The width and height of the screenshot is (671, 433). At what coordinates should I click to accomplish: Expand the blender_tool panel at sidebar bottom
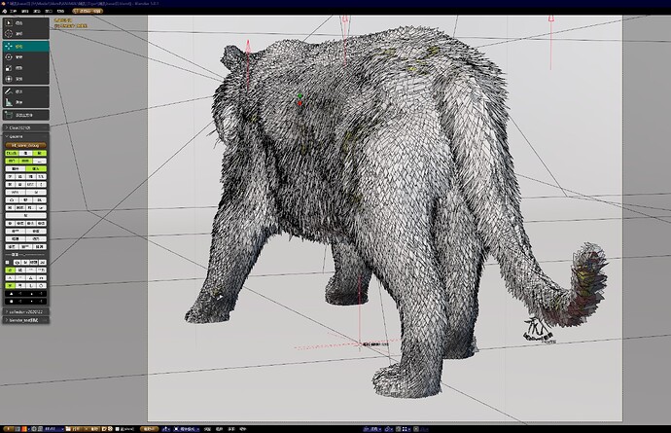tap(25, 320)
